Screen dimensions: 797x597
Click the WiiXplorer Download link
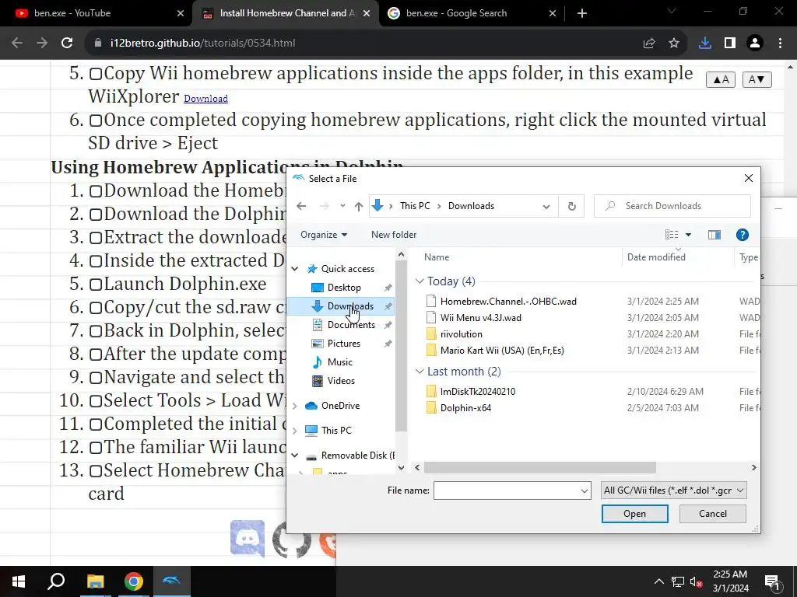point(205,99)
